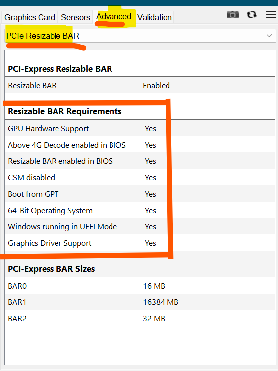The image size is (278, 371).
Task: Select the 64-Bit Operating System row
Action: 140,211
